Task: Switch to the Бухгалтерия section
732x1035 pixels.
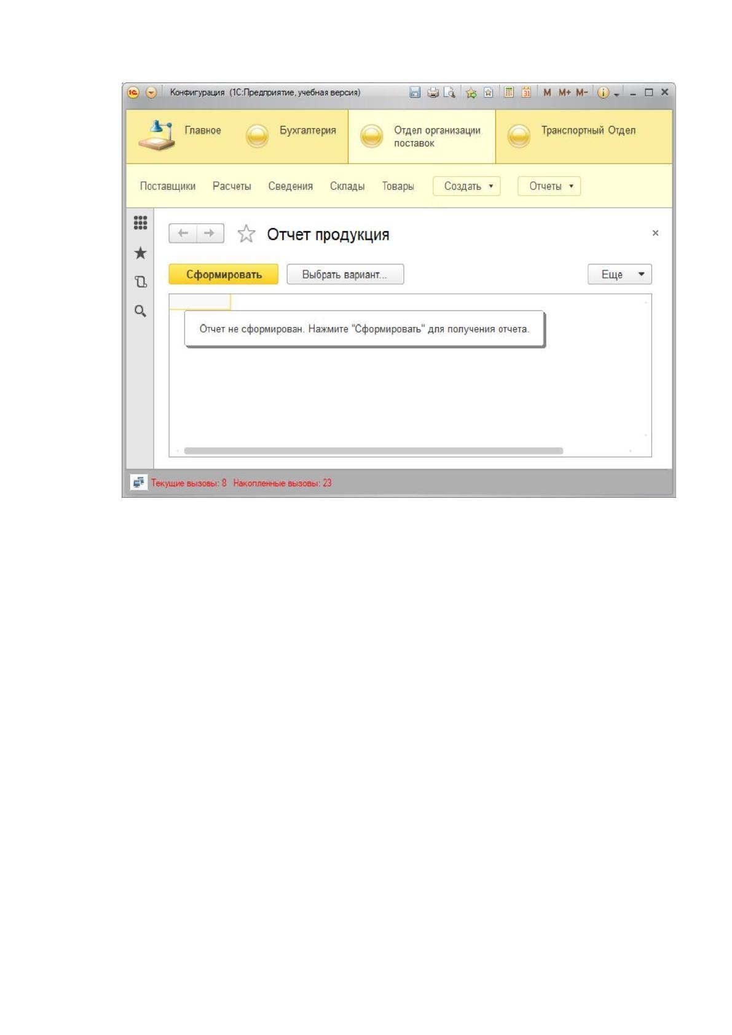Action: 291,136
